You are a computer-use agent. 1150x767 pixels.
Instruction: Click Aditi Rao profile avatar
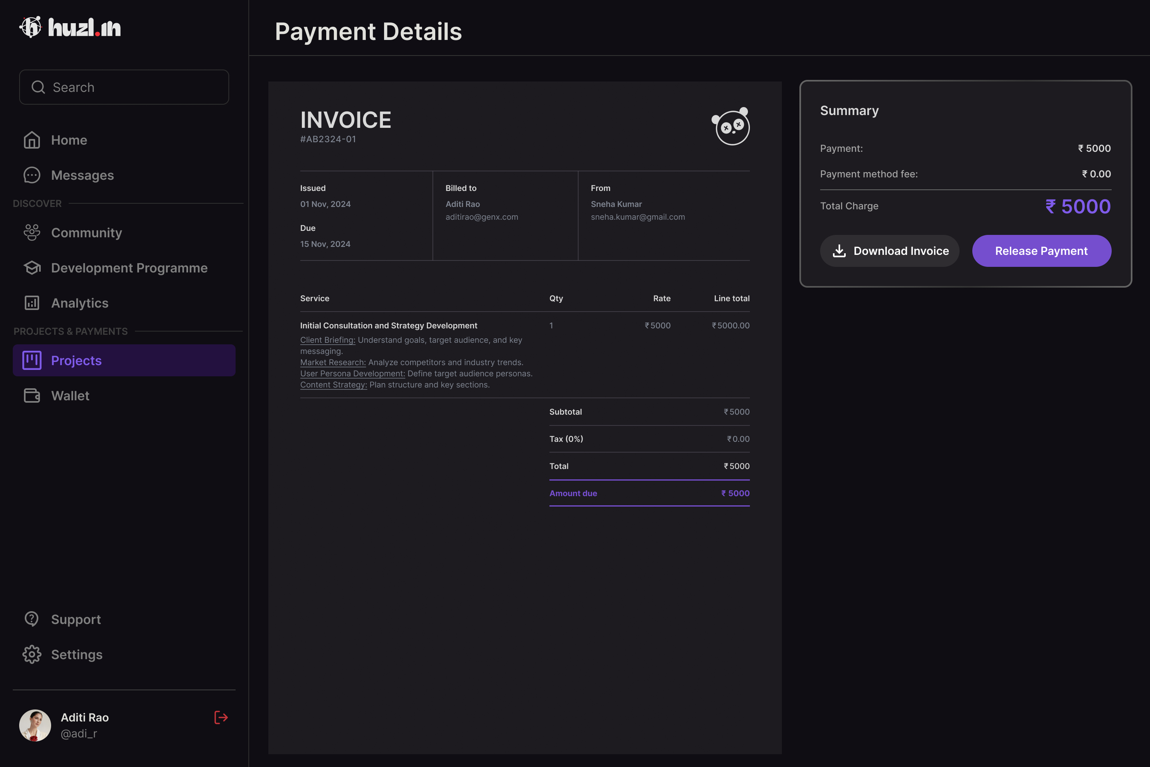[x=35, y=725]
